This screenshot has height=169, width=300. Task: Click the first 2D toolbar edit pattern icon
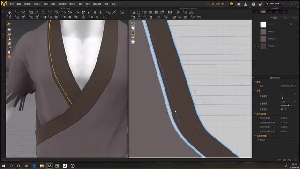coord(133,13)
